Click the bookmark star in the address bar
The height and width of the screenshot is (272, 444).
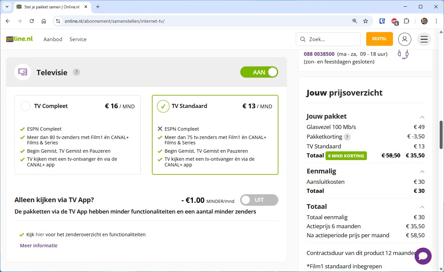tap(366, 21)
